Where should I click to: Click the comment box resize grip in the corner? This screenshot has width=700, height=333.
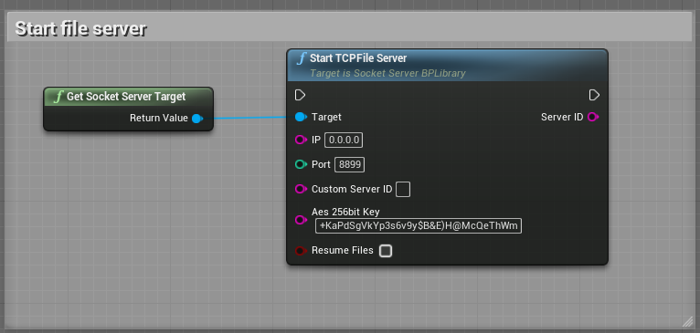(686, 322)
